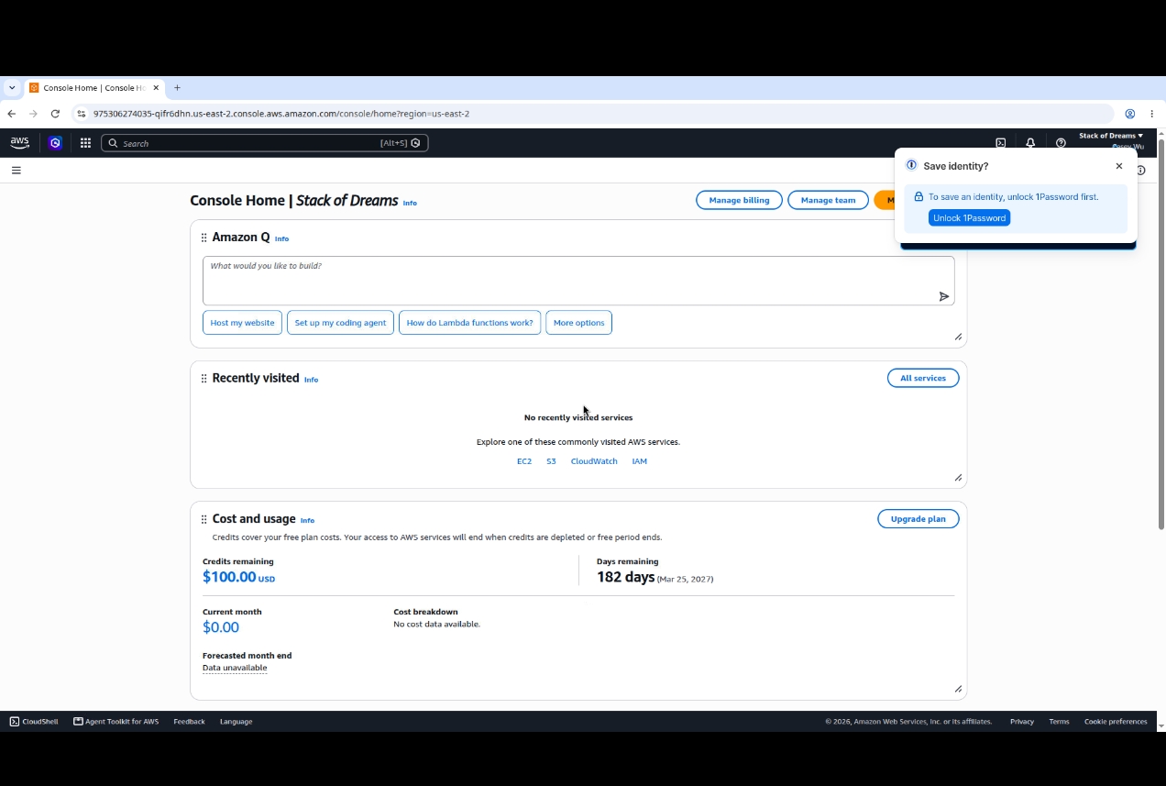Launch CloudShell from the top navigation bar

coord(1000,143)
